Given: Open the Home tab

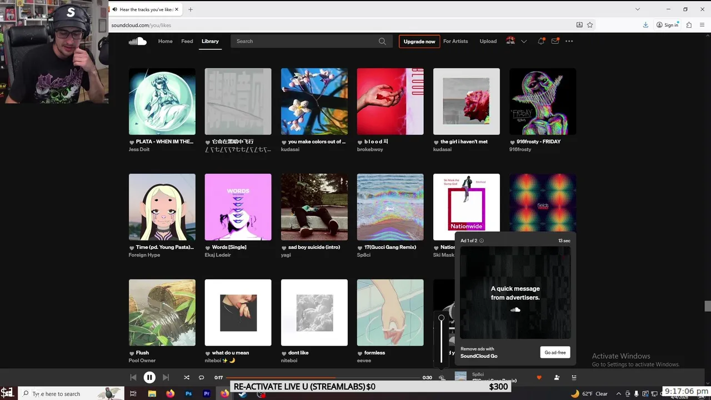Looking at the screenshot, I should pyautogui.click(x=165, y=41).
